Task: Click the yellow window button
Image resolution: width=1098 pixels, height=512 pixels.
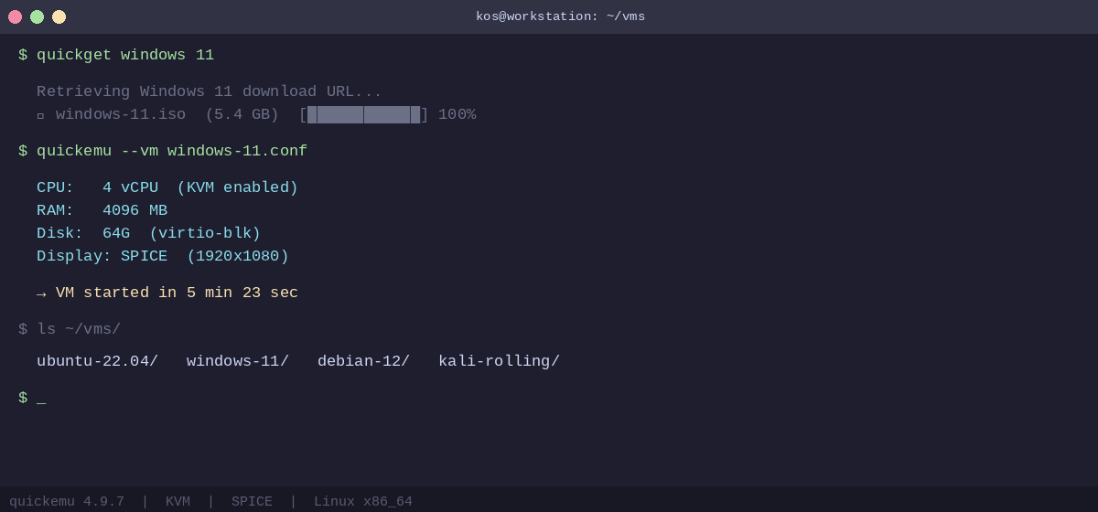Action: coord(59,16)
